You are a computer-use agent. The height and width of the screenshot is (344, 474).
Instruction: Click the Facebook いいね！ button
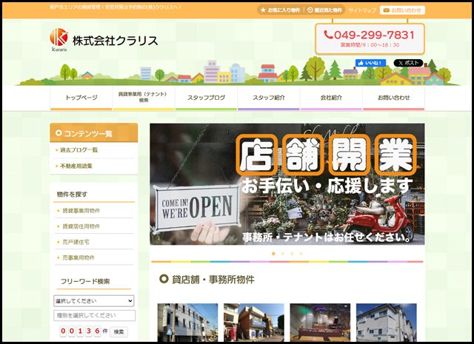click(x=370, y=63)
